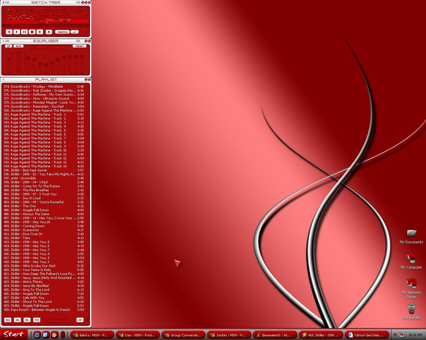Click the 16K equalizer band slider handle
The width and height of the screenshot is (426, 340).
[82, 57]
